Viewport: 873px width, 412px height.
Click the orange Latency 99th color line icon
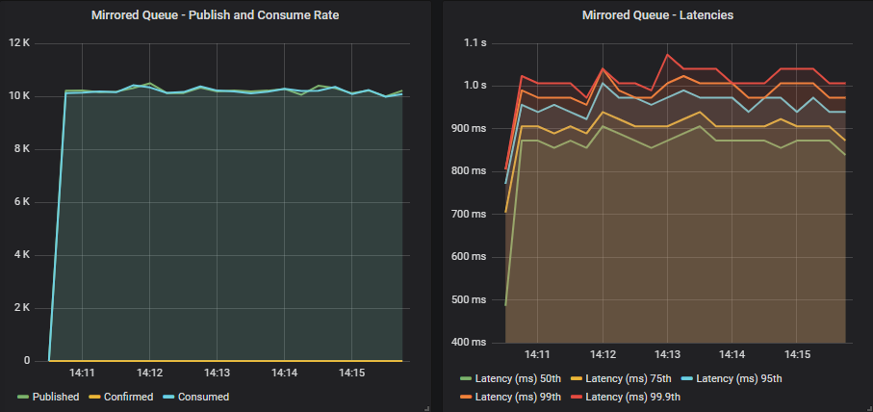tap(466, 398)
